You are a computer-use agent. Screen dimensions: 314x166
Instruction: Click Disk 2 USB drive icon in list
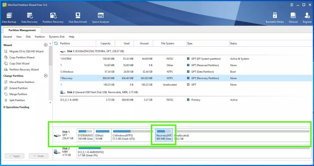point(63,92)
